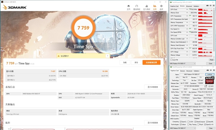This screenshot has height=130, width=216.
Task: Click the AMD Radeon Graphics logo
Action: pyautogui.click(x=210, y=80)
